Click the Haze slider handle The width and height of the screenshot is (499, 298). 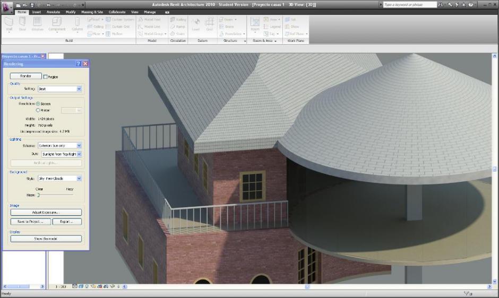coord(38,195)
